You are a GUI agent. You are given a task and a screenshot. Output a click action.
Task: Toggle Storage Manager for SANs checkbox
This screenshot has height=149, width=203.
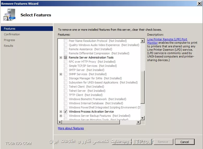(x=65, y=78)
